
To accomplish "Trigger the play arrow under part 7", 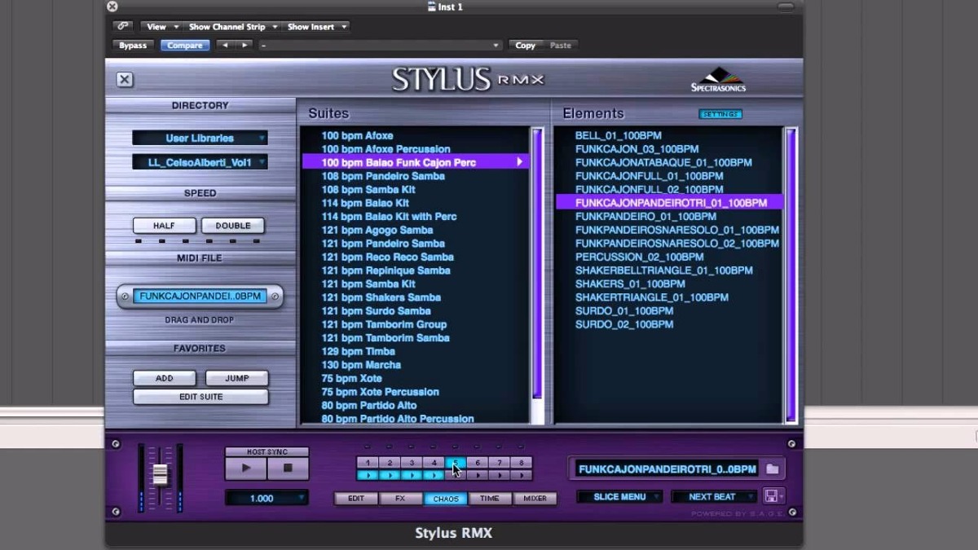I will point(500,475).
